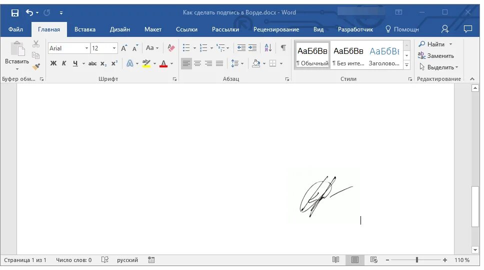Apply yellow text highlight color

(x=146, y=63)
